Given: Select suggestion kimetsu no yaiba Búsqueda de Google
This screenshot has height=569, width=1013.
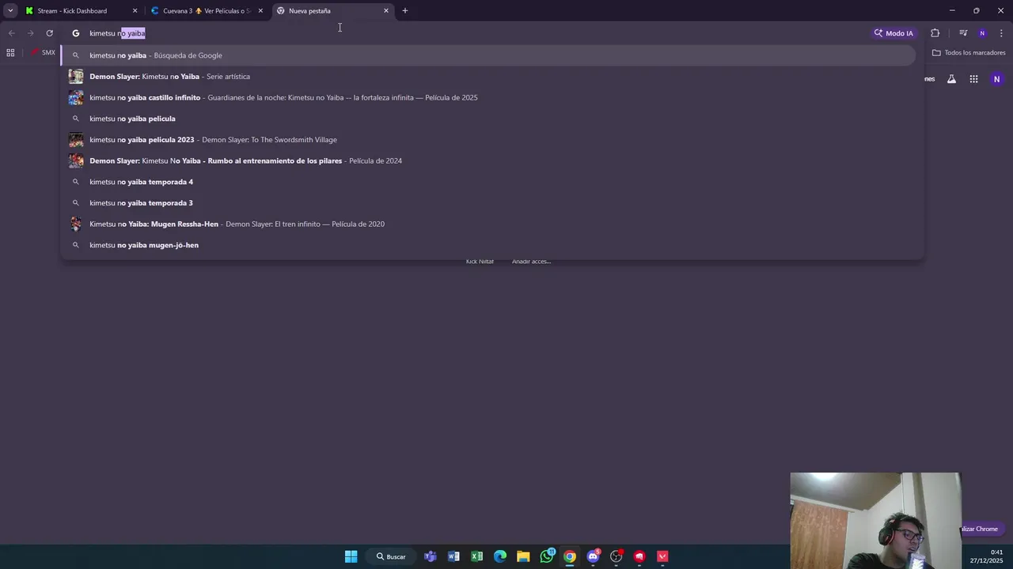Looking at the screenshot, I should click(488, 55).
